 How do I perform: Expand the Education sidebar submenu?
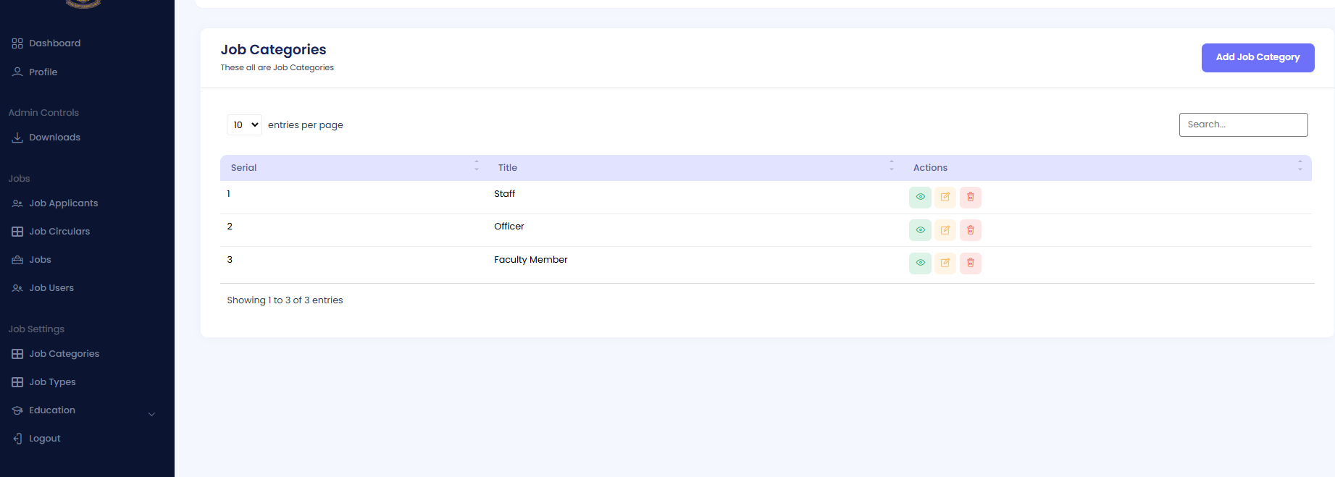[151, 414]
